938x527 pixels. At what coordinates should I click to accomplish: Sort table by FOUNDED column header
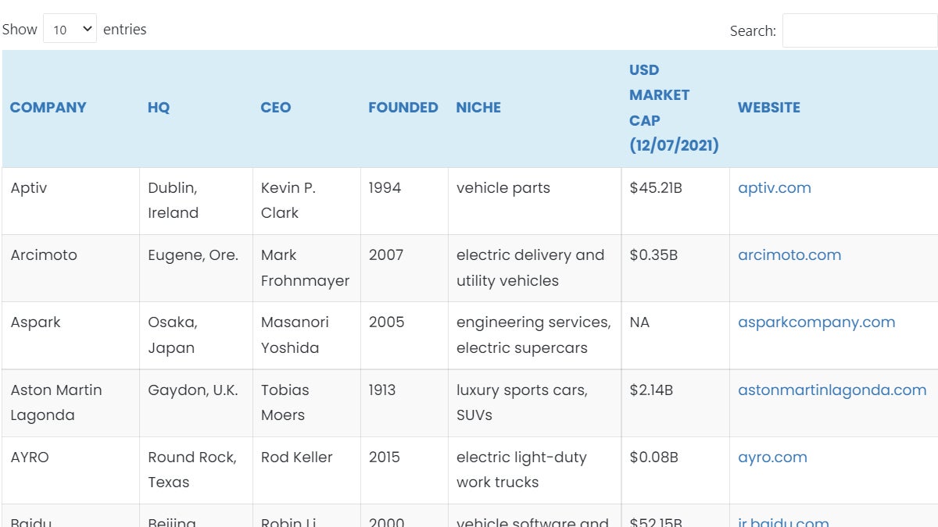coord(403,108)
